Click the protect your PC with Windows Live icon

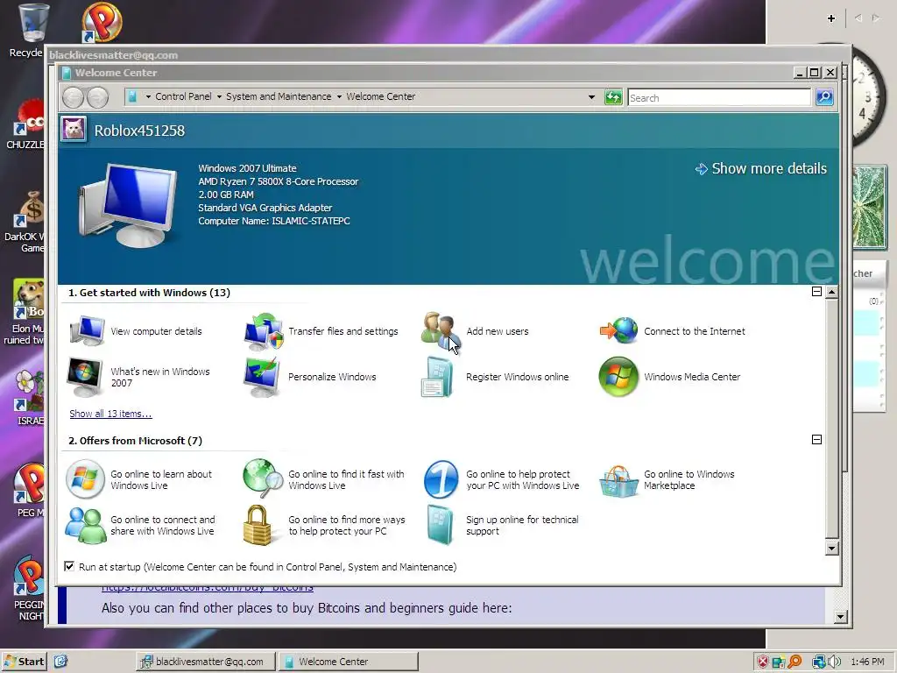coord(441,479)
